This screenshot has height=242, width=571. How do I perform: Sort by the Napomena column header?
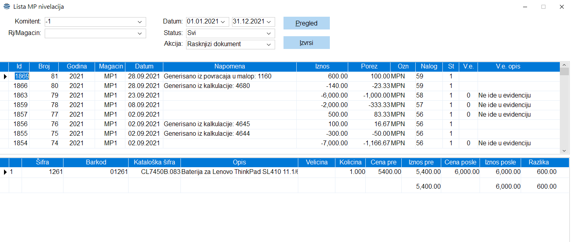230,66
